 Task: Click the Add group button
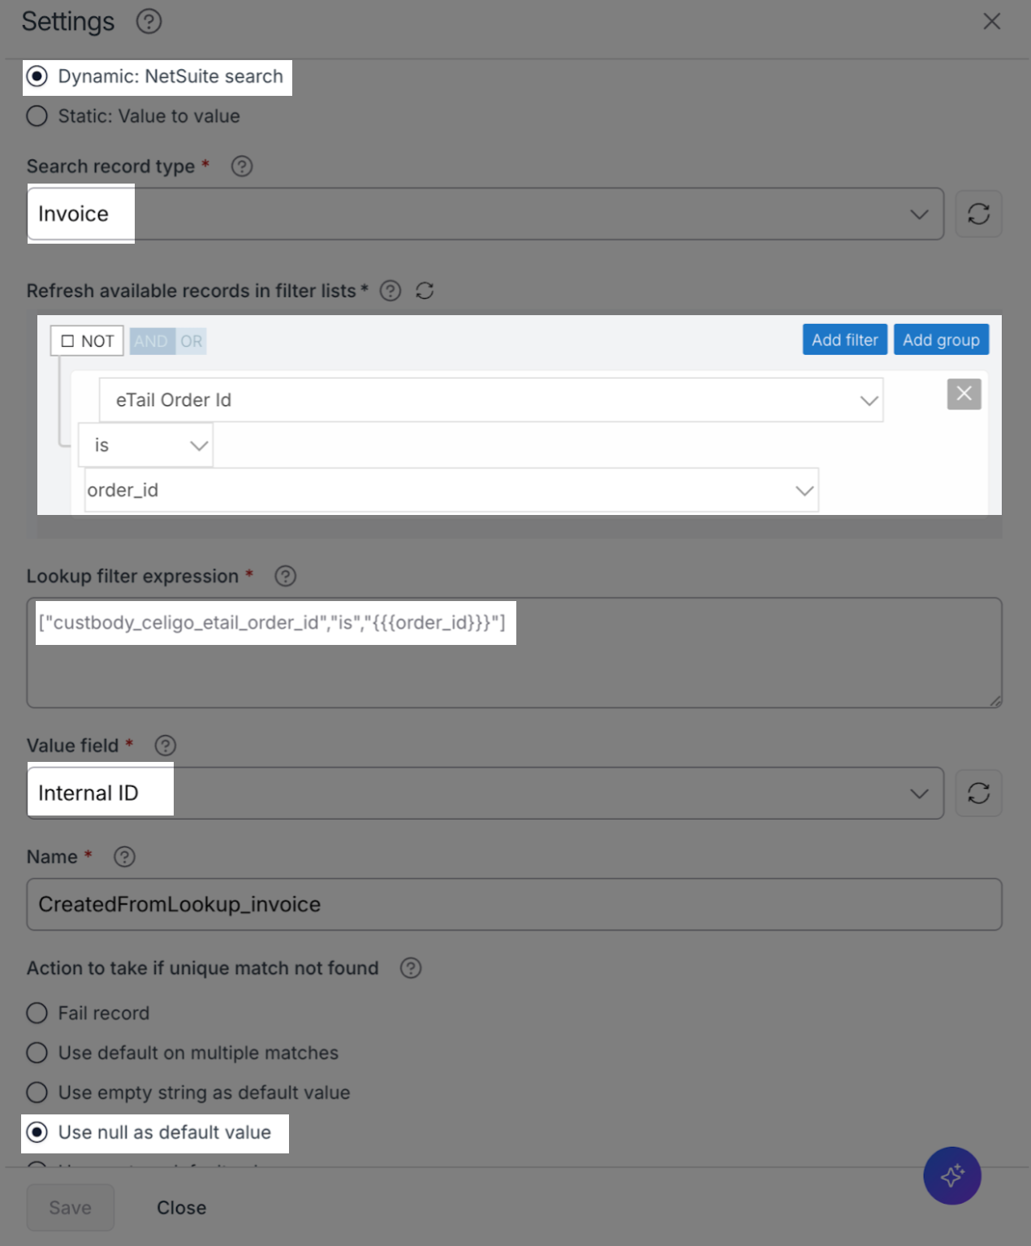pyautogui.click(x=941, y=340)
